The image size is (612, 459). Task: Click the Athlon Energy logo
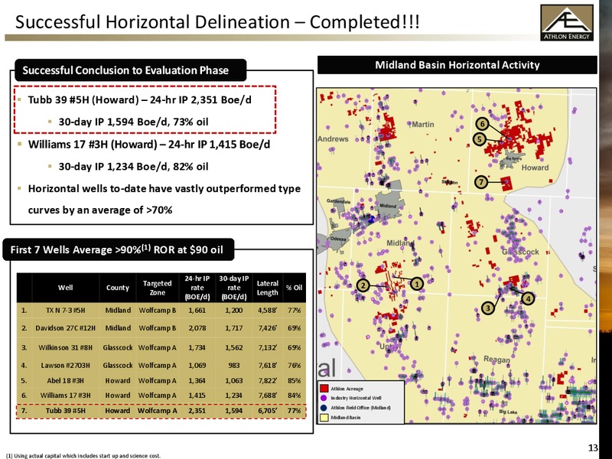click(567, 23)
